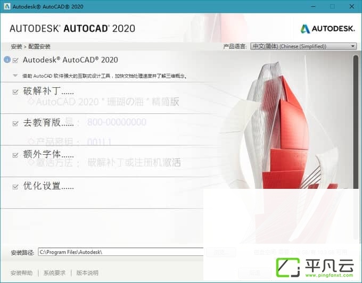Click the product language dropdown arrow
Screen dimensions: 362x283
pos(353,46)
